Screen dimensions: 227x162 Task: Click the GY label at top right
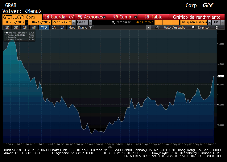(208, 5)
